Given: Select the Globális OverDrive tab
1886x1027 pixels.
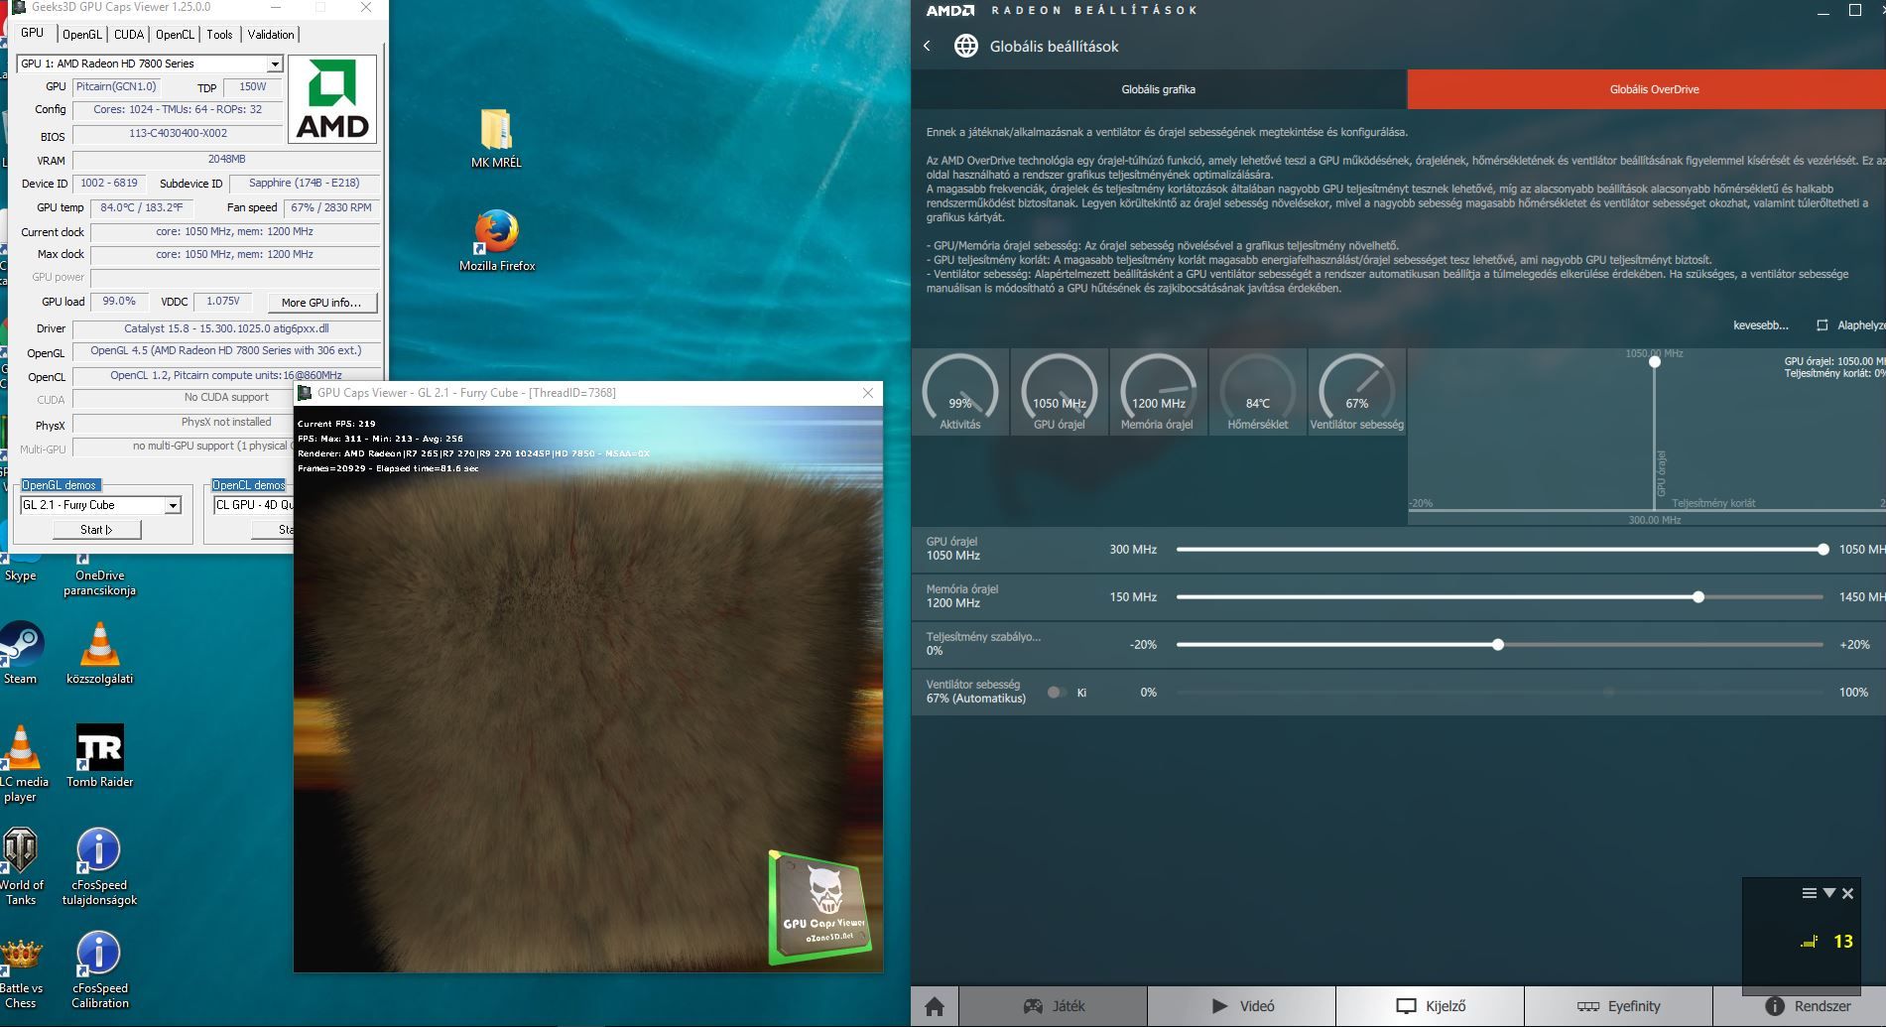Looking at the screenshot, I should tap(1646, 89).
